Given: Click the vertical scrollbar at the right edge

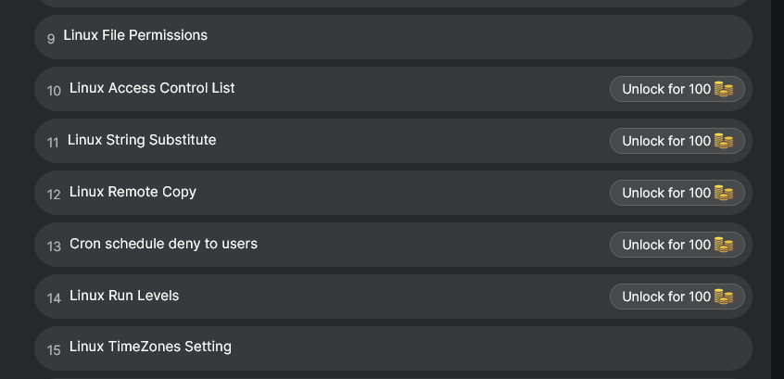Looking at the screenshot, I should (778, 189).
